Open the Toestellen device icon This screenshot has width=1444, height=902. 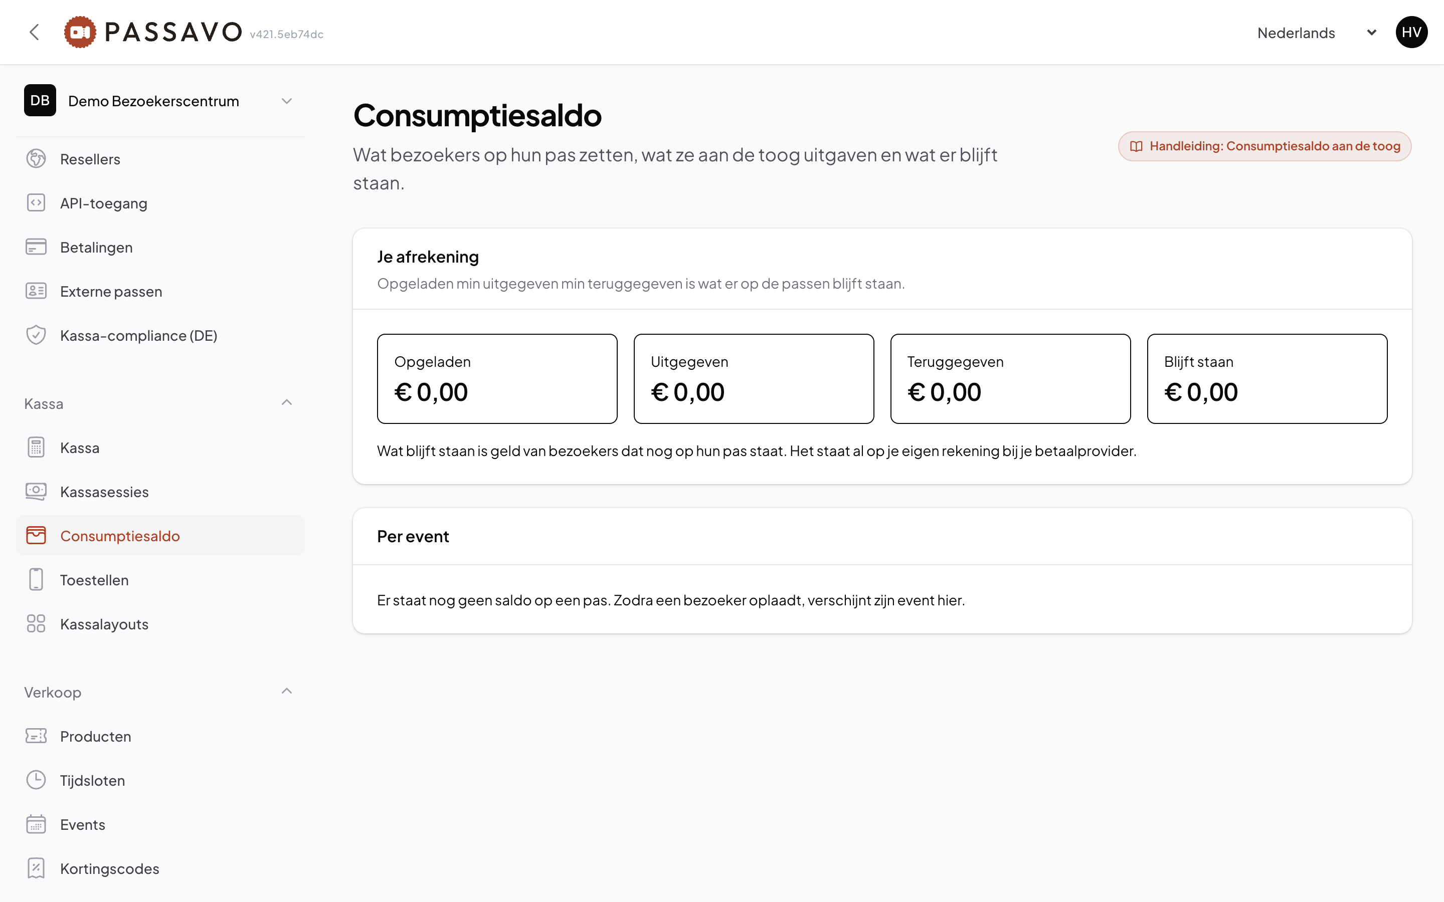coord(36,580)
